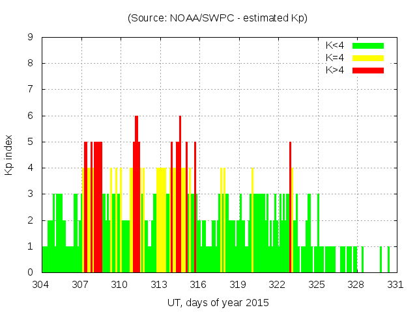Click the y-axis tick label 9

[31, 37]
